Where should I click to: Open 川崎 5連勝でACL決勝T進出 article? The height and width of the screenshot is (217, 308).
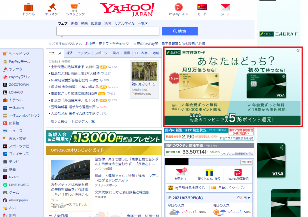tap(127, 178)
